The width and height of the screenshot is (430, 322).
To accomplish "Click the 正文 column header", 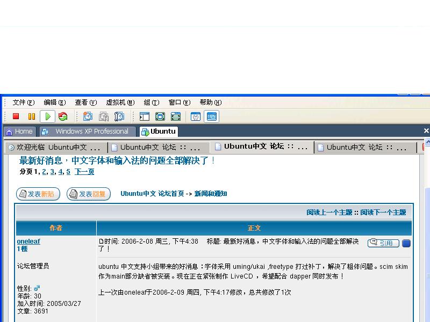I will click(x=254, y=228).
